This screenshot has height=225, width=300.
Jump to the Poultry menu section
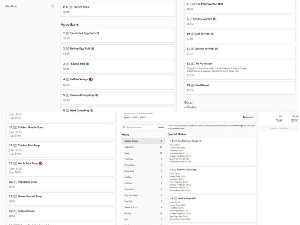coord(143,213)
